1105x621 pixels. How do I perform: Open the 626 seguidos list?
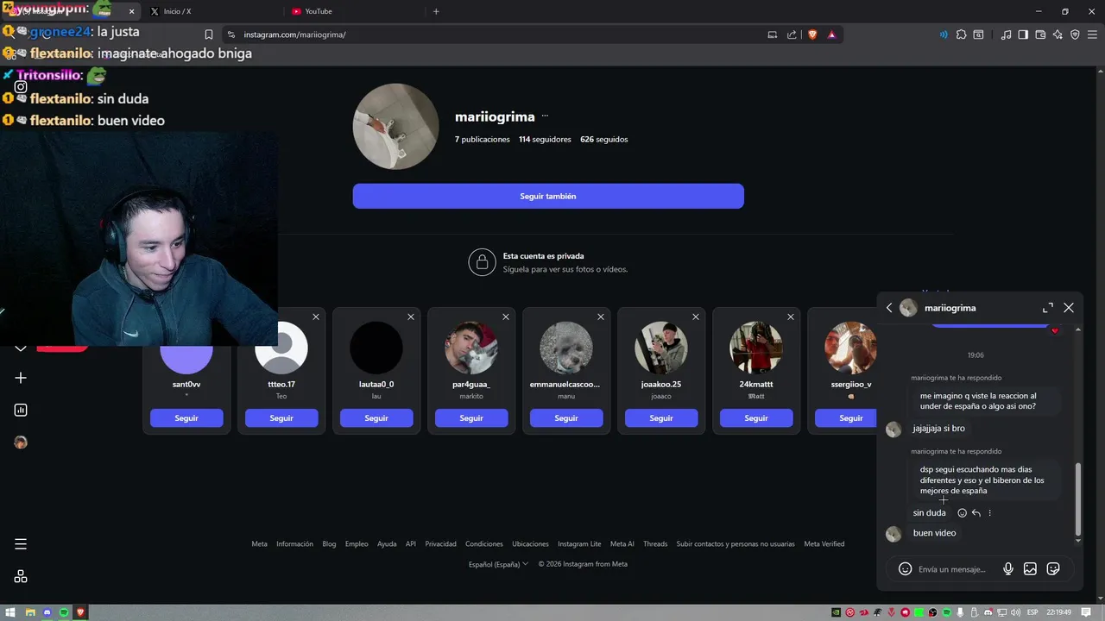604,139
